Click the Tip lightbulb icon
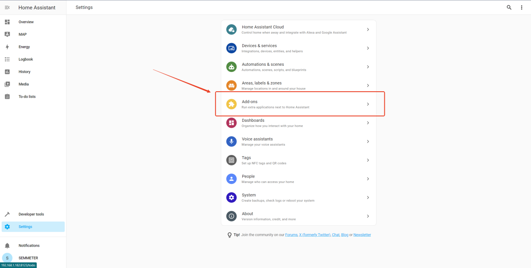This screenshot has height=268, width=531. pos(230,235)
